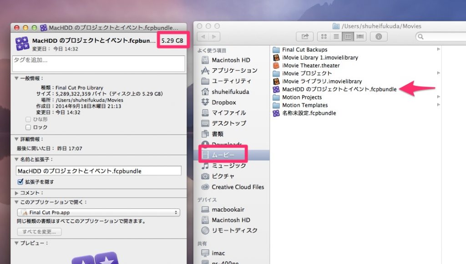Image resolution: width=466 pixels, height=264 pixels.
Task: Expand iMovie プロジェクト with its arrow
Action: pyautogui.click(x=438, y=73)
